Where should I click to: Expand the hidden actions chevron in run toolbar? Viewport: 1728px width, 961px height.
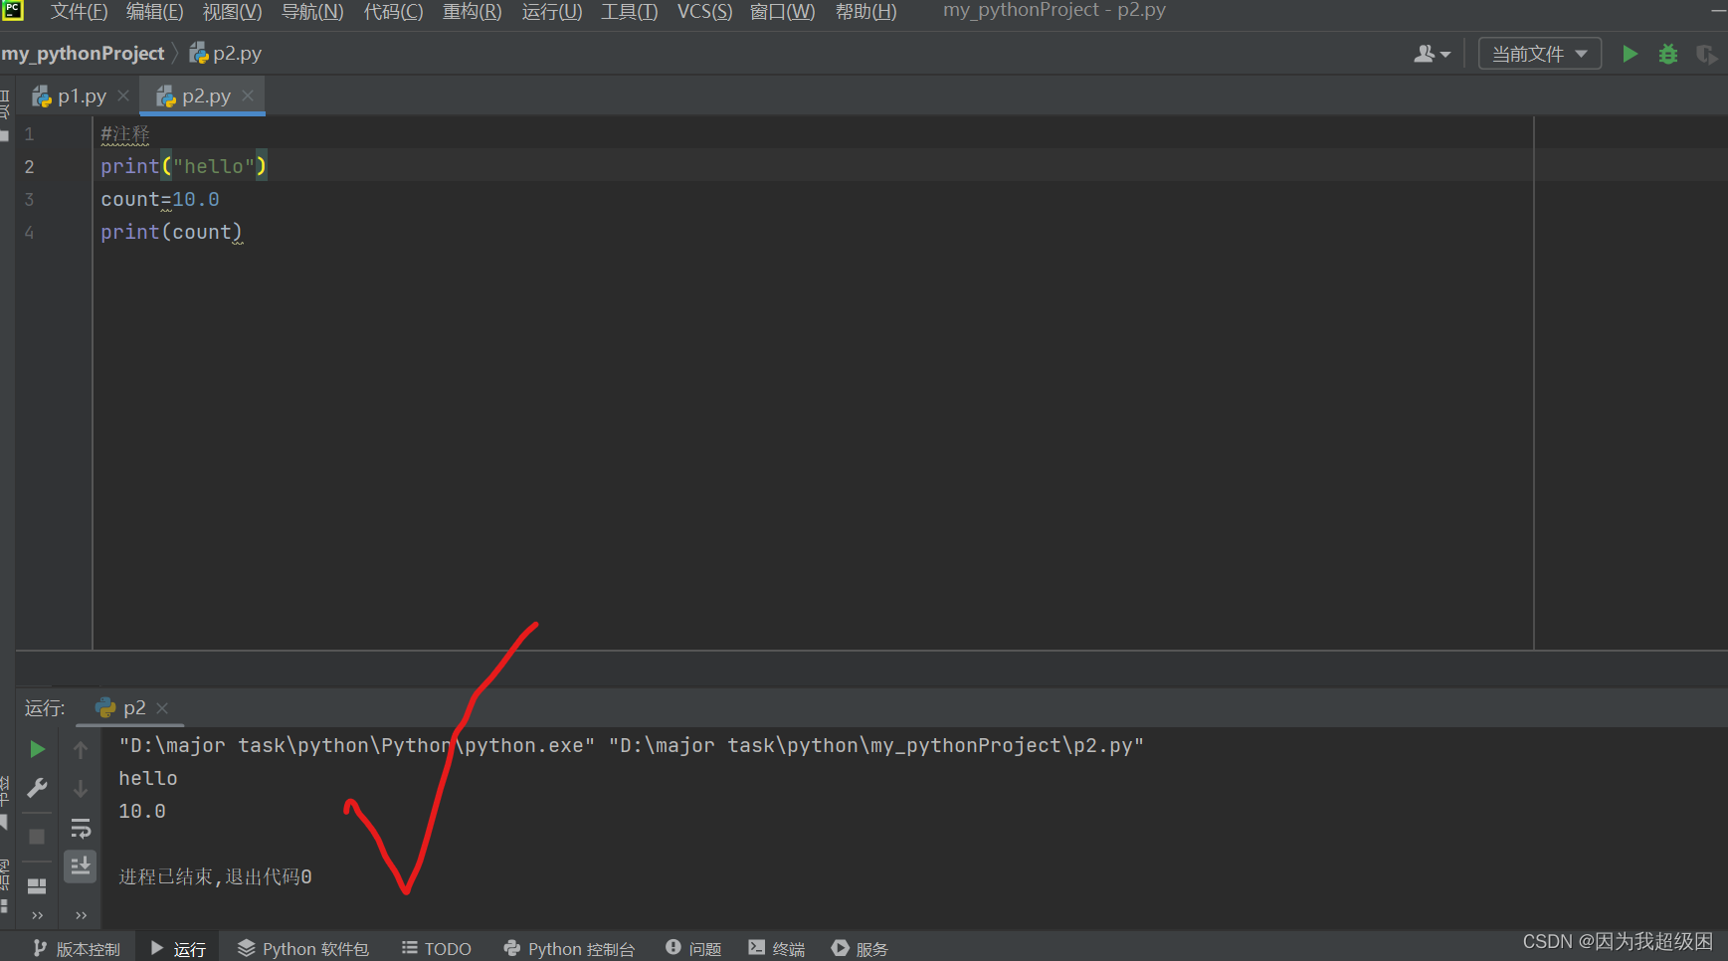coord(37,915)
